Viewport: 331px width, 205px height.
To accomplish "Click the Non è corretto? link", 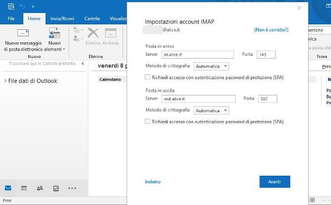I will coord(271,30).
